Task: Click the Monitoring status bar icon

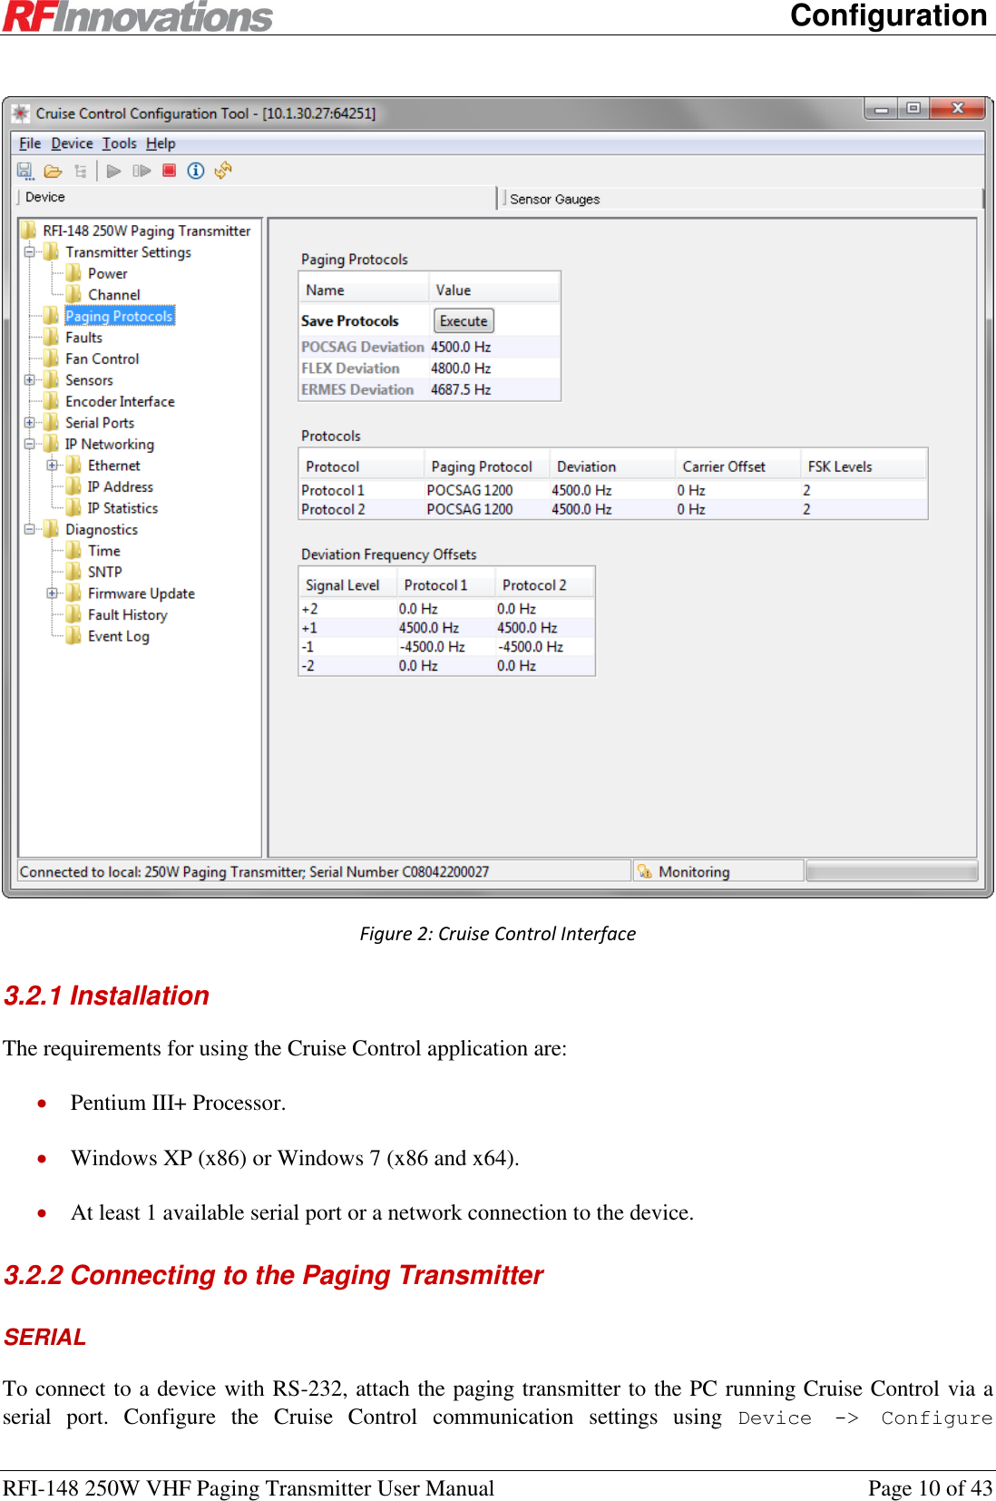Action: (x=645, y=871)
